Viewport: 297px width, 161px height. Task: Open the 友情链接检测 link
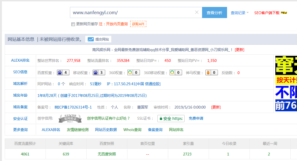click(x=78, y=130)
